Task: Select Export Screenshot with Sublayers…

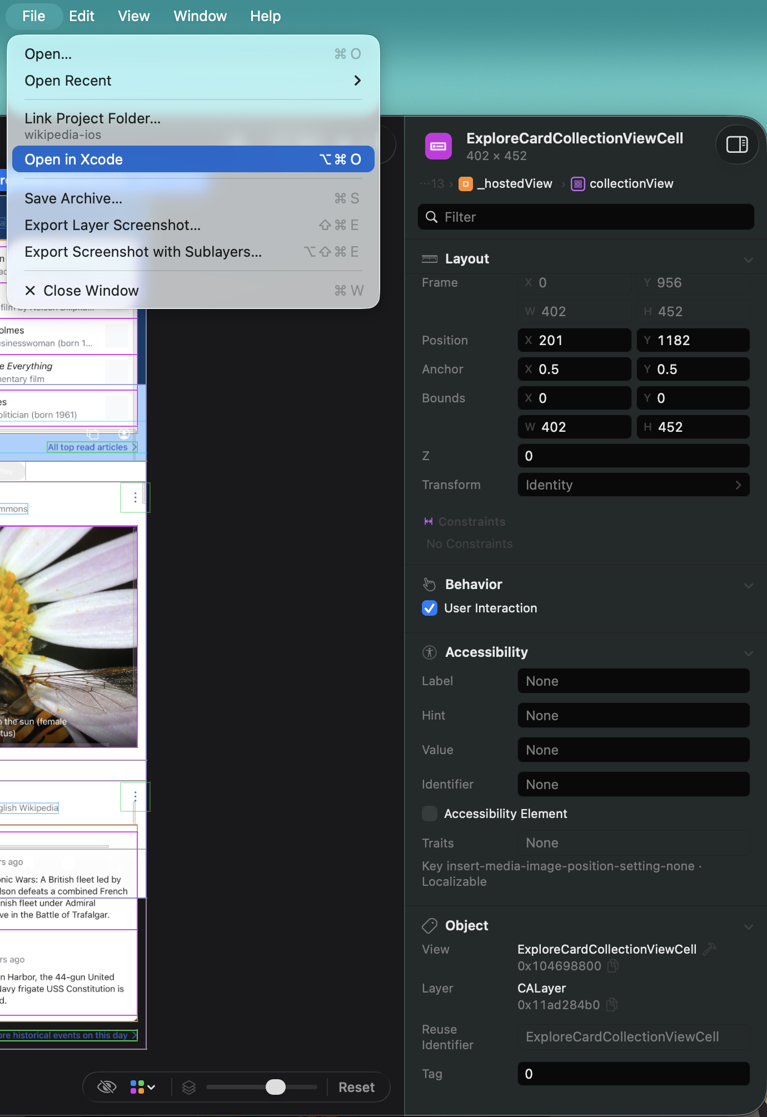Action: (x=193, y=252)
